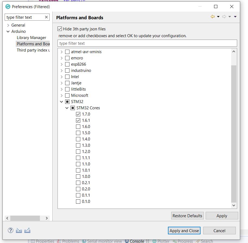This screenshot has width=248, height=243.
Task: Click the Restore Defaults button
Action: 187,216
